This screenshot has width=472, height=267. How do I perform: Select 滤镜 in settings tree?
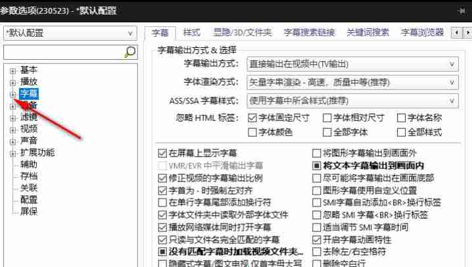pos(29,117)
